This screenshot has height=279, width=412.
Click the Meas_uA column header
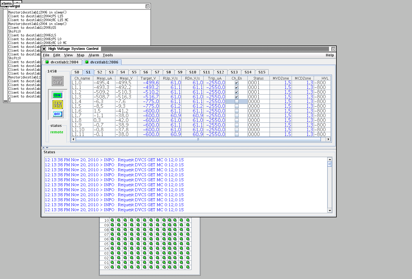[104, 78]
